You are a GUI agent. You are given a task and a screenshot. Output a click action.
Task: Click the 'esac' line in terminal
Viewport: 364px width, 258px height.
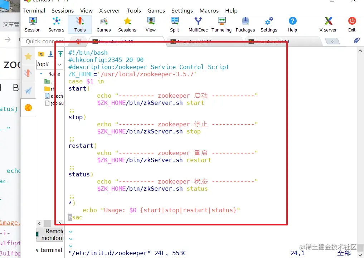coord(75,218)
